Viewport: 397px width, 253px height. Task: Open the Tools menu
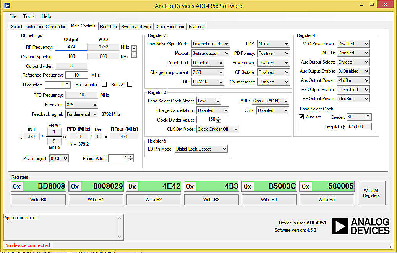tap(29, 16)
